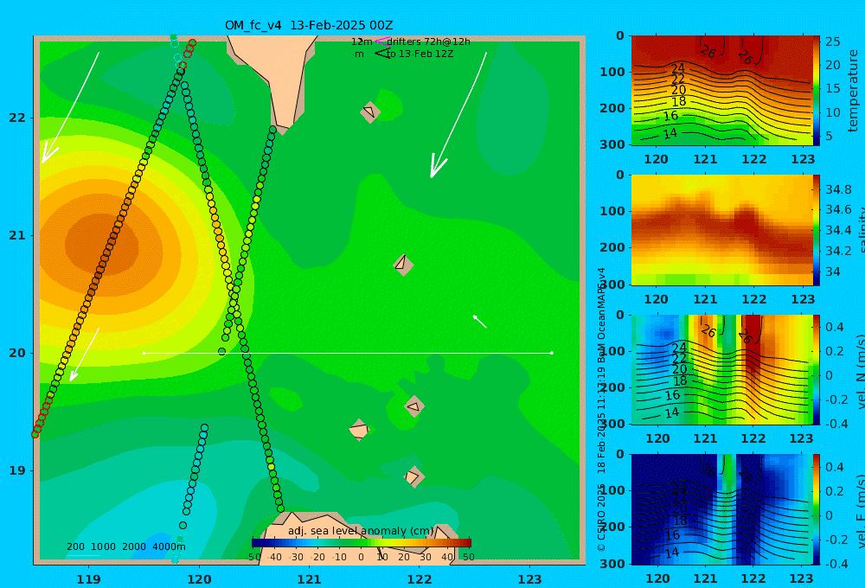Click the transect's eastern endpoint dot

552,353
